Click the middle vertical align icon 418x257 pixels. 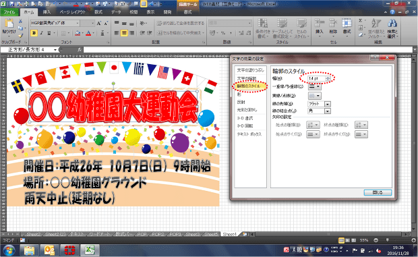[x=124, y=24]
